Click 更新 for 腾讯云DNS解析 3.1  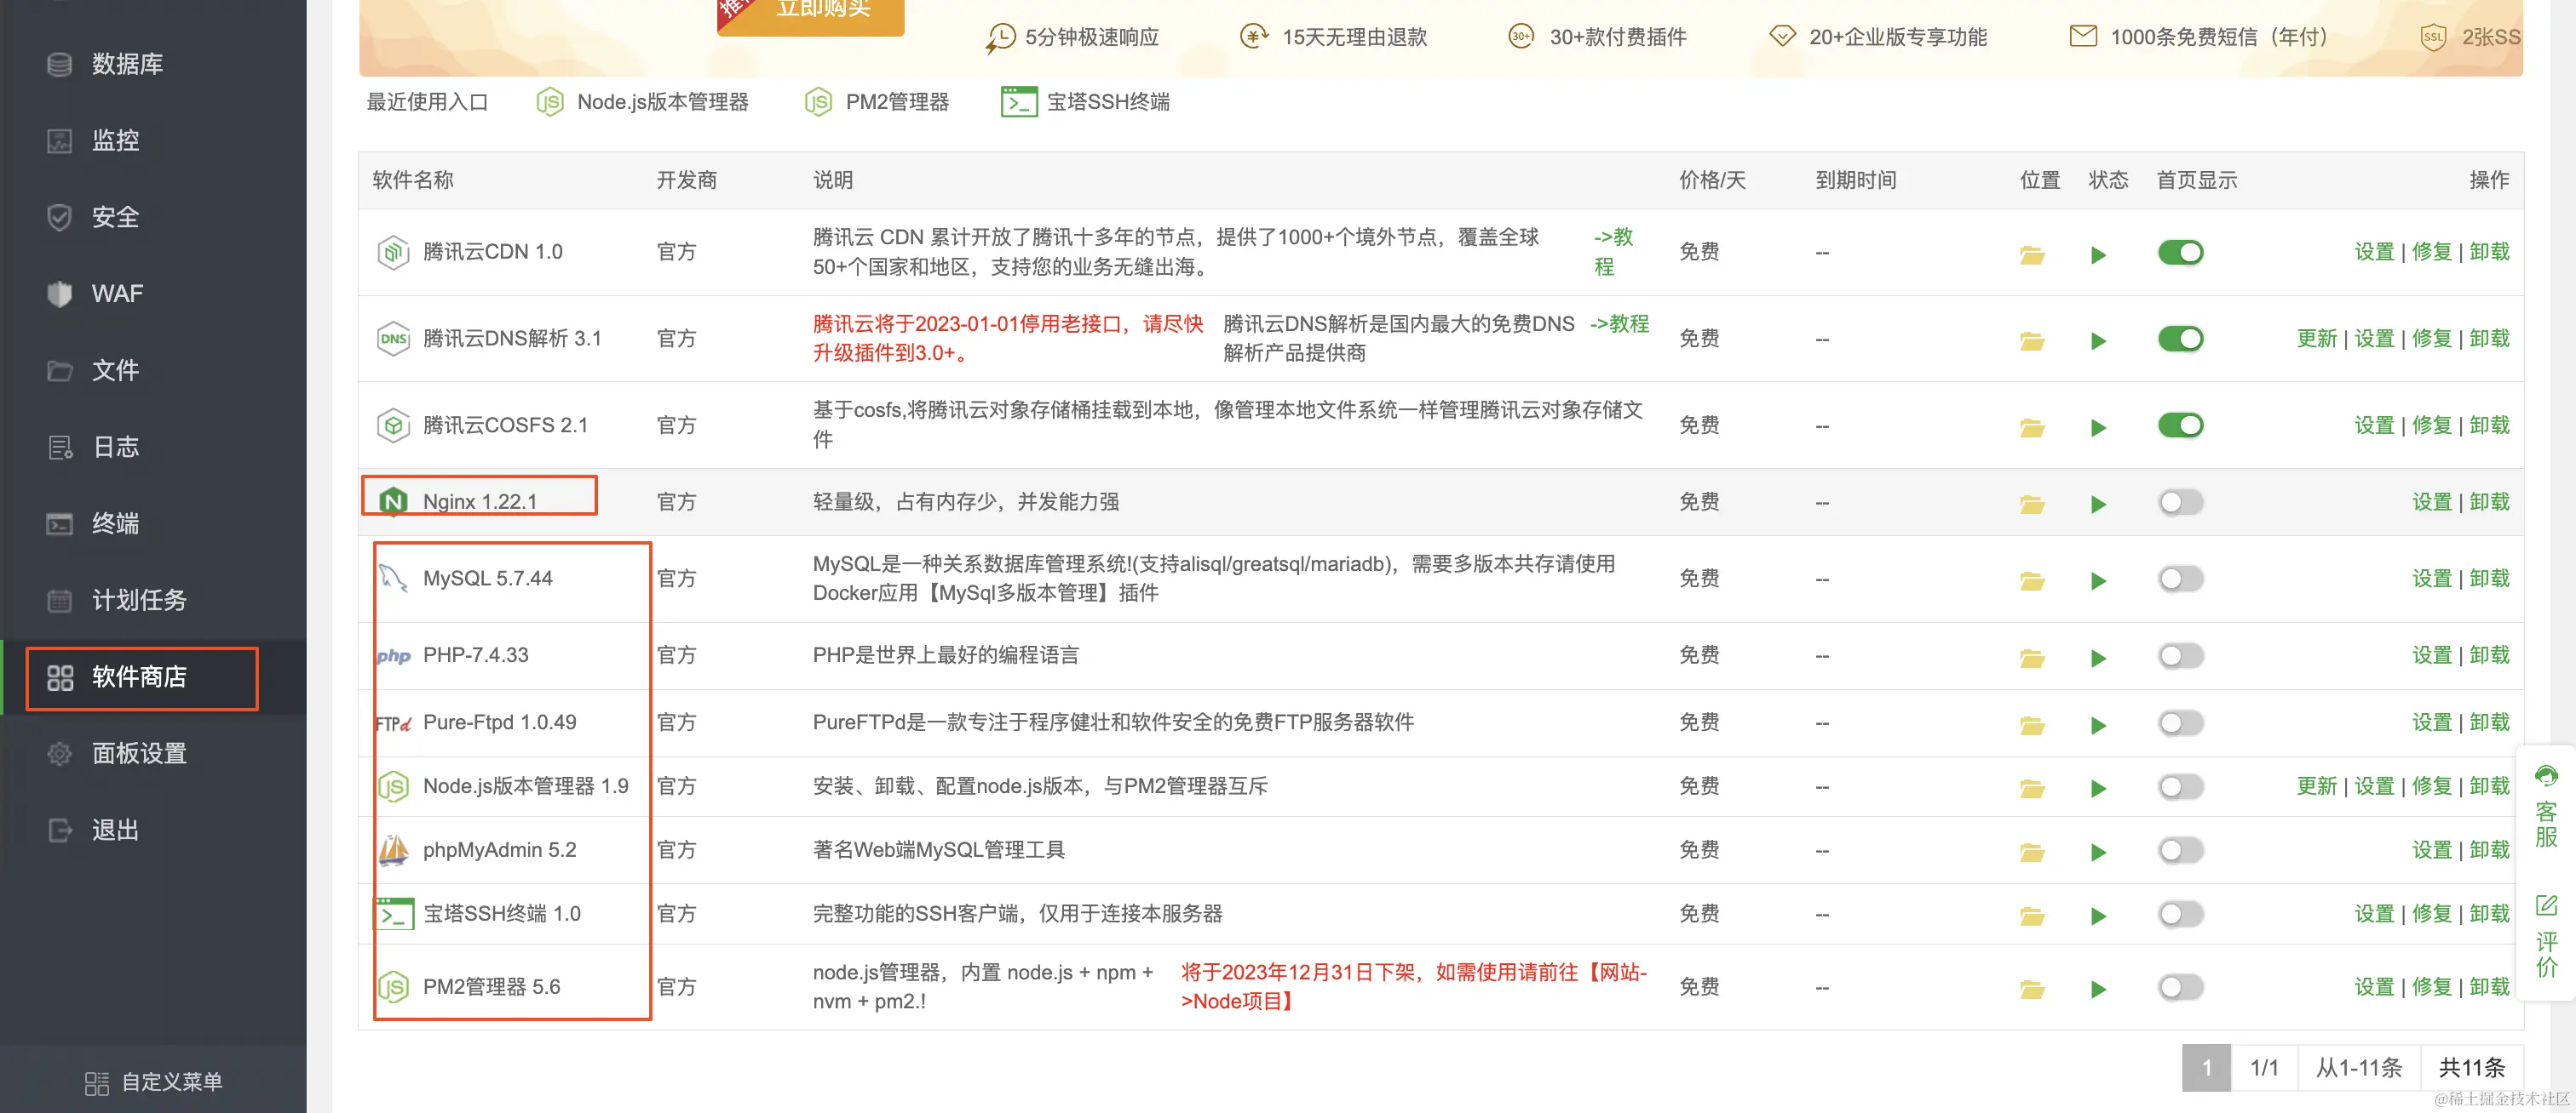pos(2315,339)
